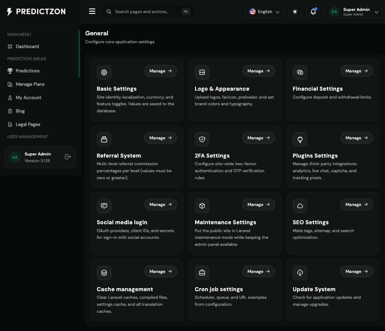Screen dimensions: 385x331
Task: Click the Financial Settings wallet icon
Action: pyautogui.click(x=300, y=72)
